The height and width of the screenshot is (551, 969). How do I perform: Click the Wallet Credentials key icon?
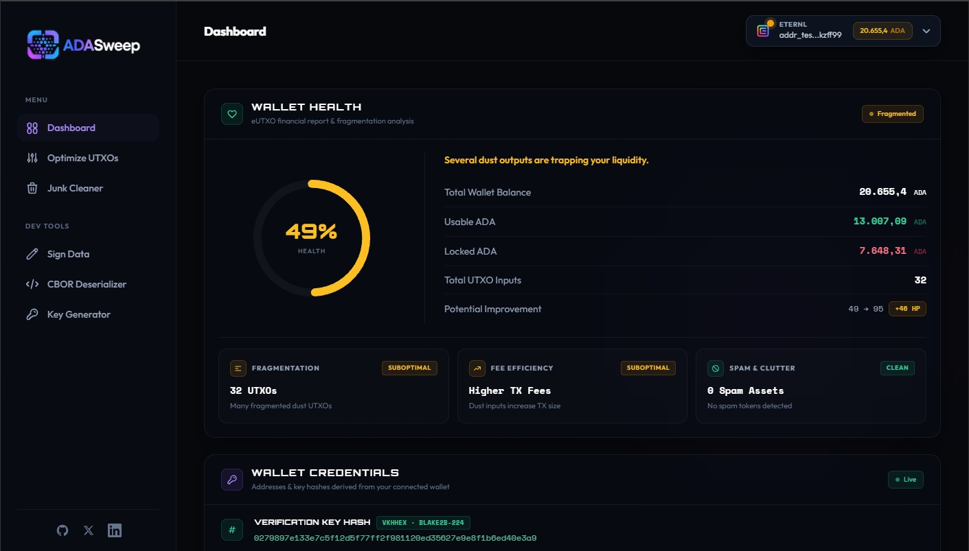click(232, 480)
